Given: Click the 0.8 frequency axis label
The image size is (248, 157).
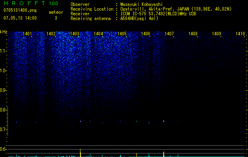Looking at the screenshot, I should point(3,110).
